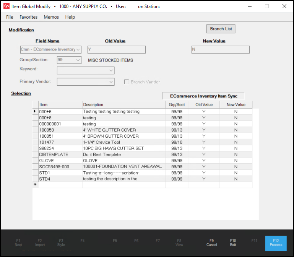294x257 pixels.
Task: Open the Primary Vendor dropdown
Action: tap(111, 82)
